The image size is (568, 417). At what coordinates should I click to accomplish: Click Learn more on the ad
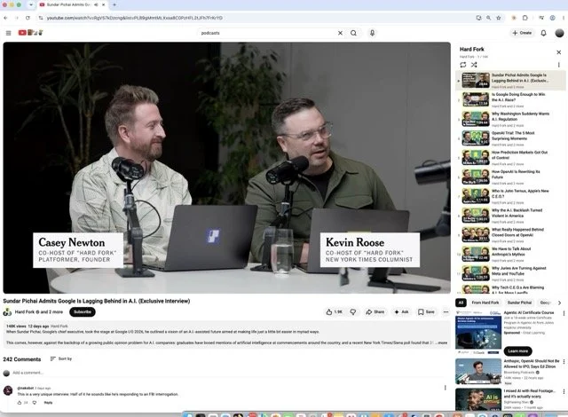pyautogui.click(x=517, y=350)
